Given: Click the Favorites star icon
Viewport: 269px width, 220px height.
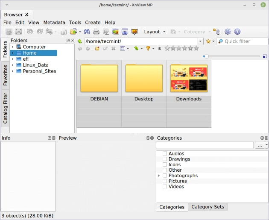Looking at the screenshot, I should (x=208, y=41).
